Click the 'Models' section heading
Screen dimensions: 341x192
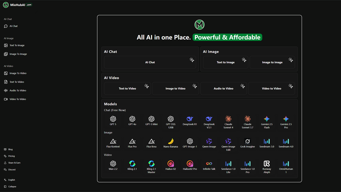pyautogui.click(x=110, y=104)
